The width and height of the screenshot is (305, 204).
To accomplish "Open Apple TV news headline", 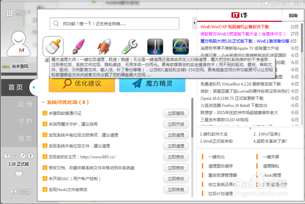I will [x=240, y=48].
